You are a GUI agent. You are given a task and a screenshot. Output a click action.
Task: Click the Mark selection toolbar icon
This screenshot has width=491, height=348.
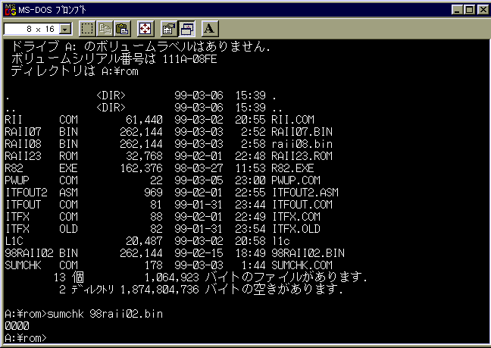coord(87,29)
